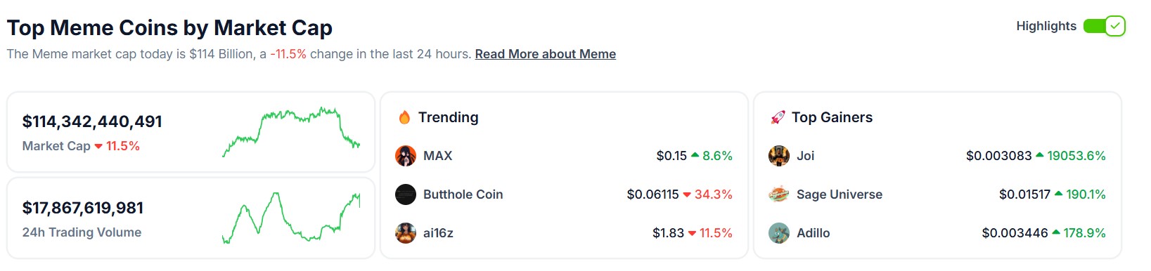Click the Trending section heading
Screen dimensions: 1151x271
pyautogui.click(x=449, y=117)
